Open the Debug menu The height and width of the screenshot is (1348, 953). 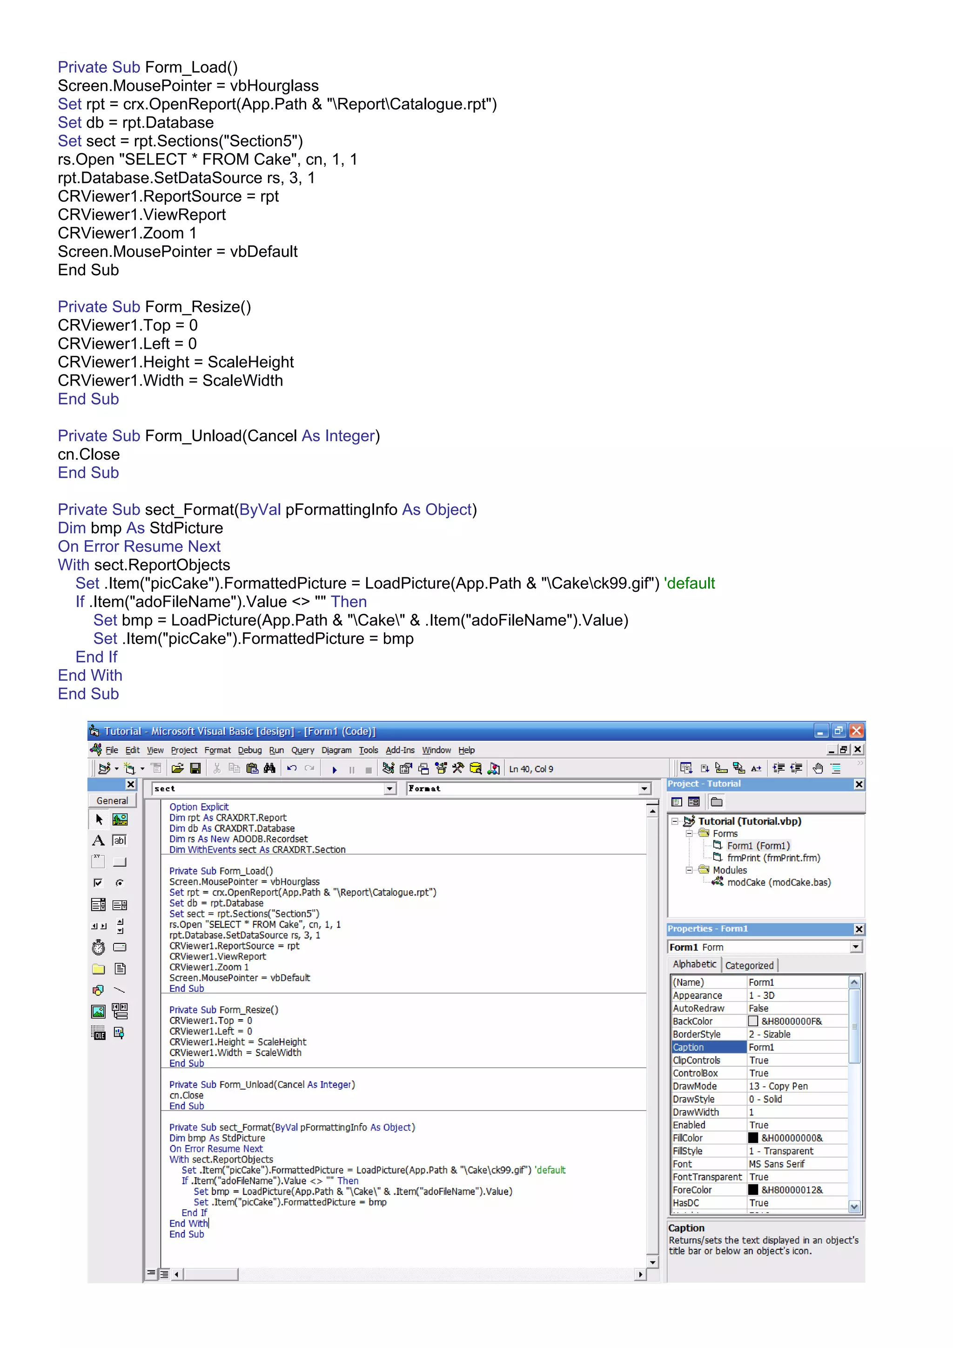249,750
